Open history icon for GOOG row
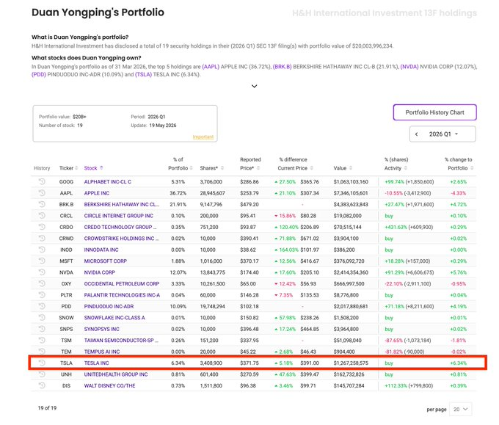This screenshot has height=425, width=499. (42, 181)
